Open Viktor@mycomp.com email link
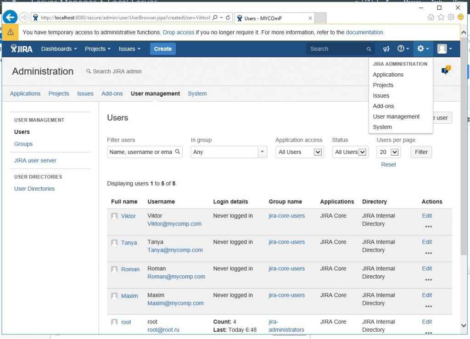 (x=174, y=224)
